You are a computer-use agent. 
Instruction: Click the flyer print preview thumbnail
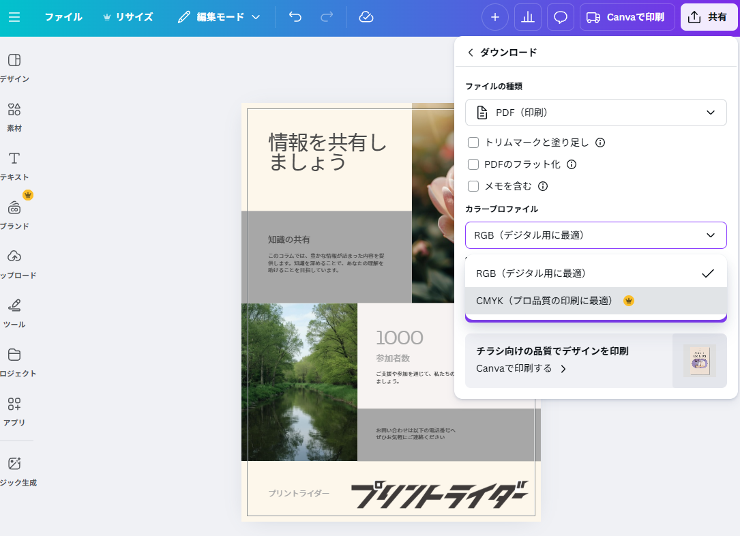pyautogui.click(x=699, y=361)
